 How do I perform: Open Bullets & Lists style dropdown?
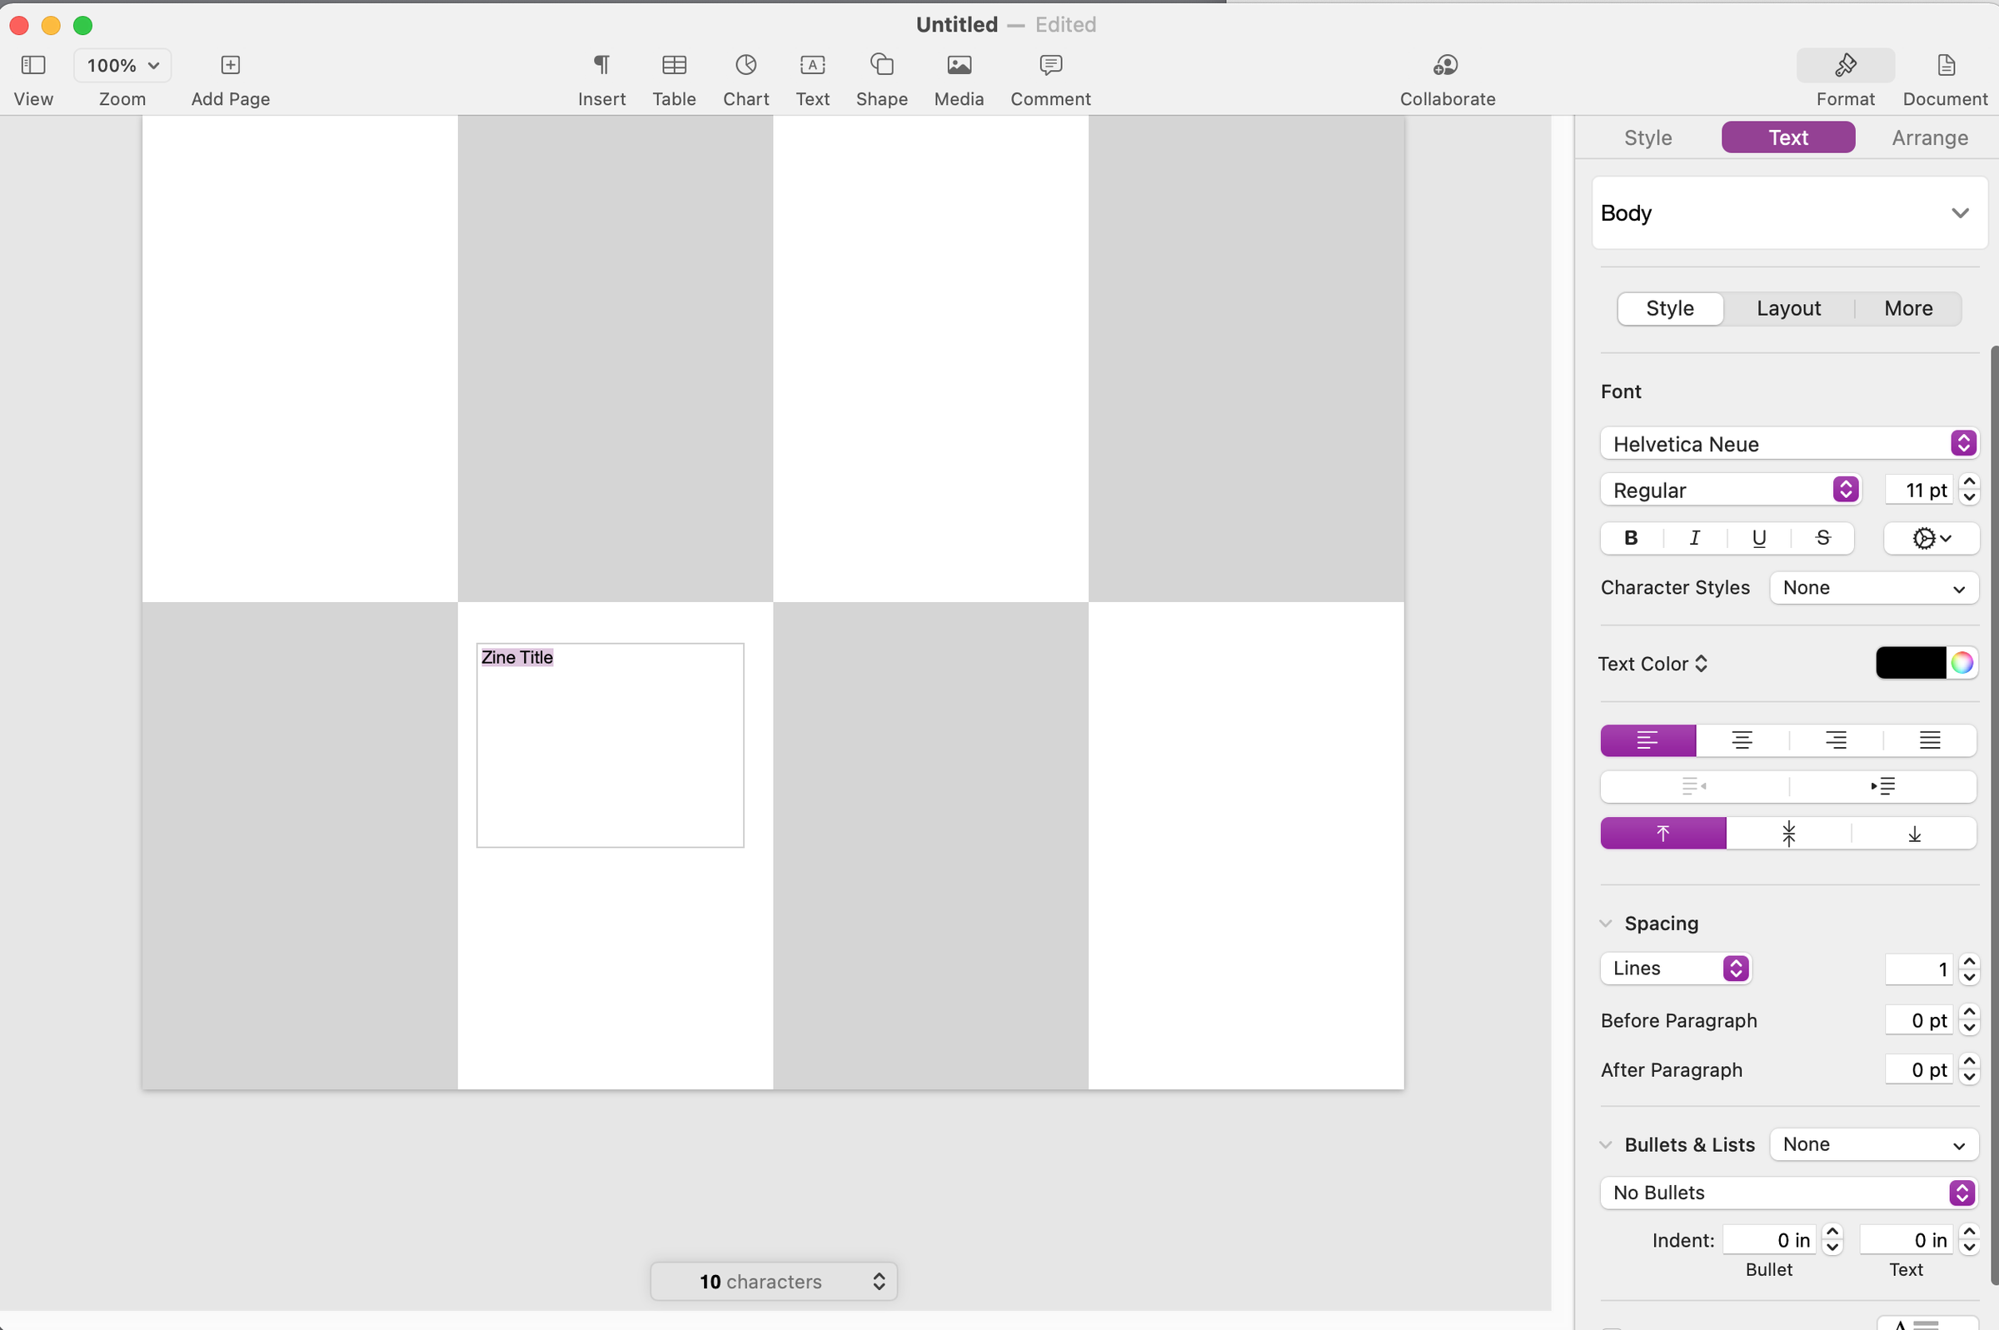[1874, 1144]
